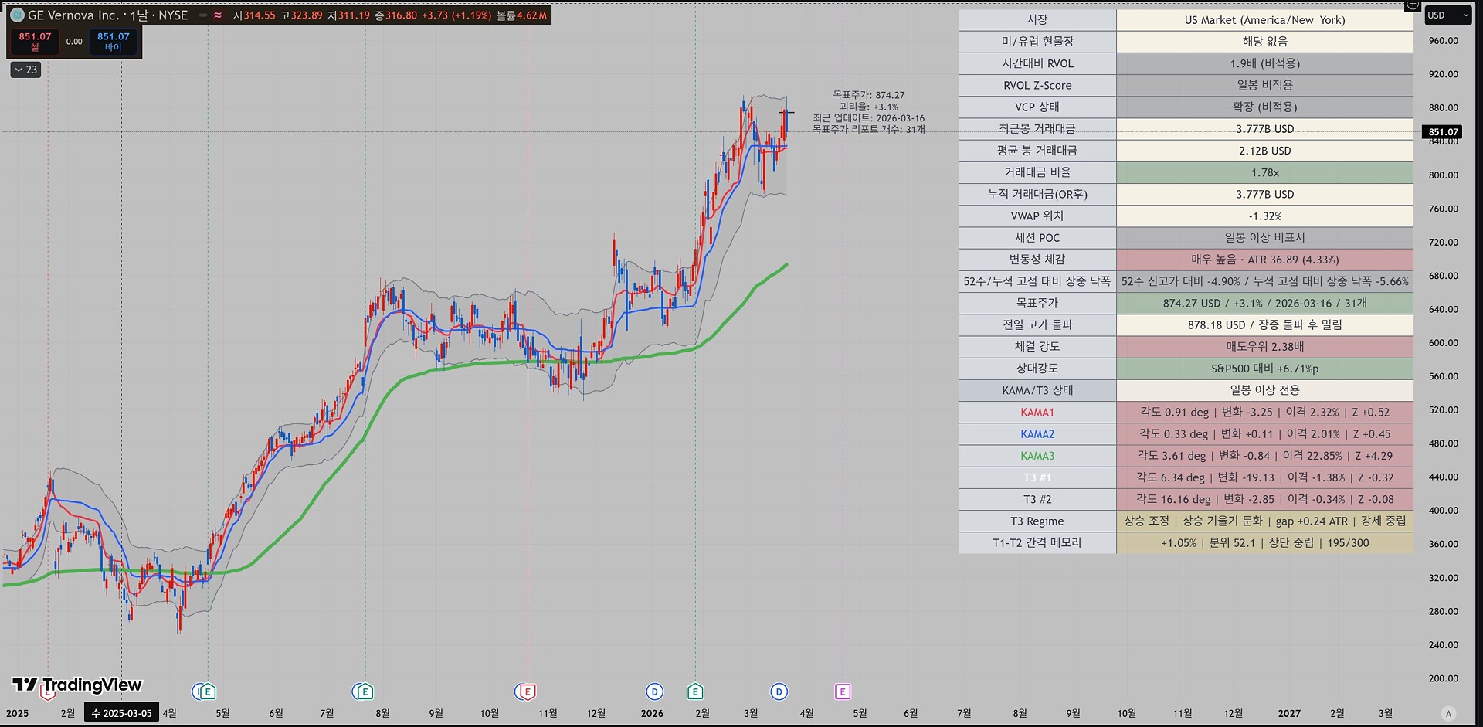Click the dividend marker near March 2026
Viewport: 1483px width, 727px height.
point(779,691)
